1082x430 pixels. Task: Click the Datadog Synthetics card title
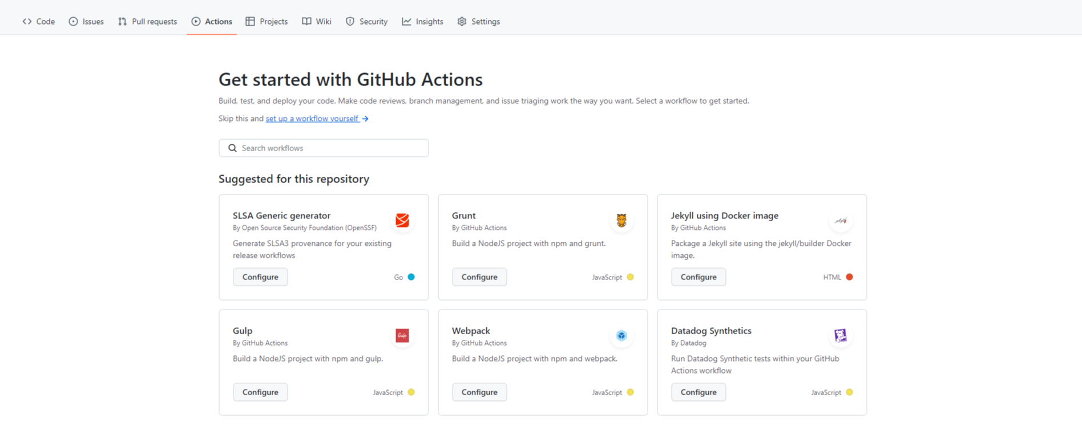click(x=711, y=331)
